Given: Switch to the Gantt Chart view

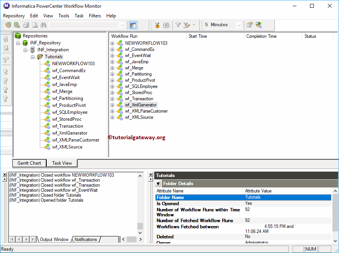Looking at the screenshot, I should (x=29, y=163).
